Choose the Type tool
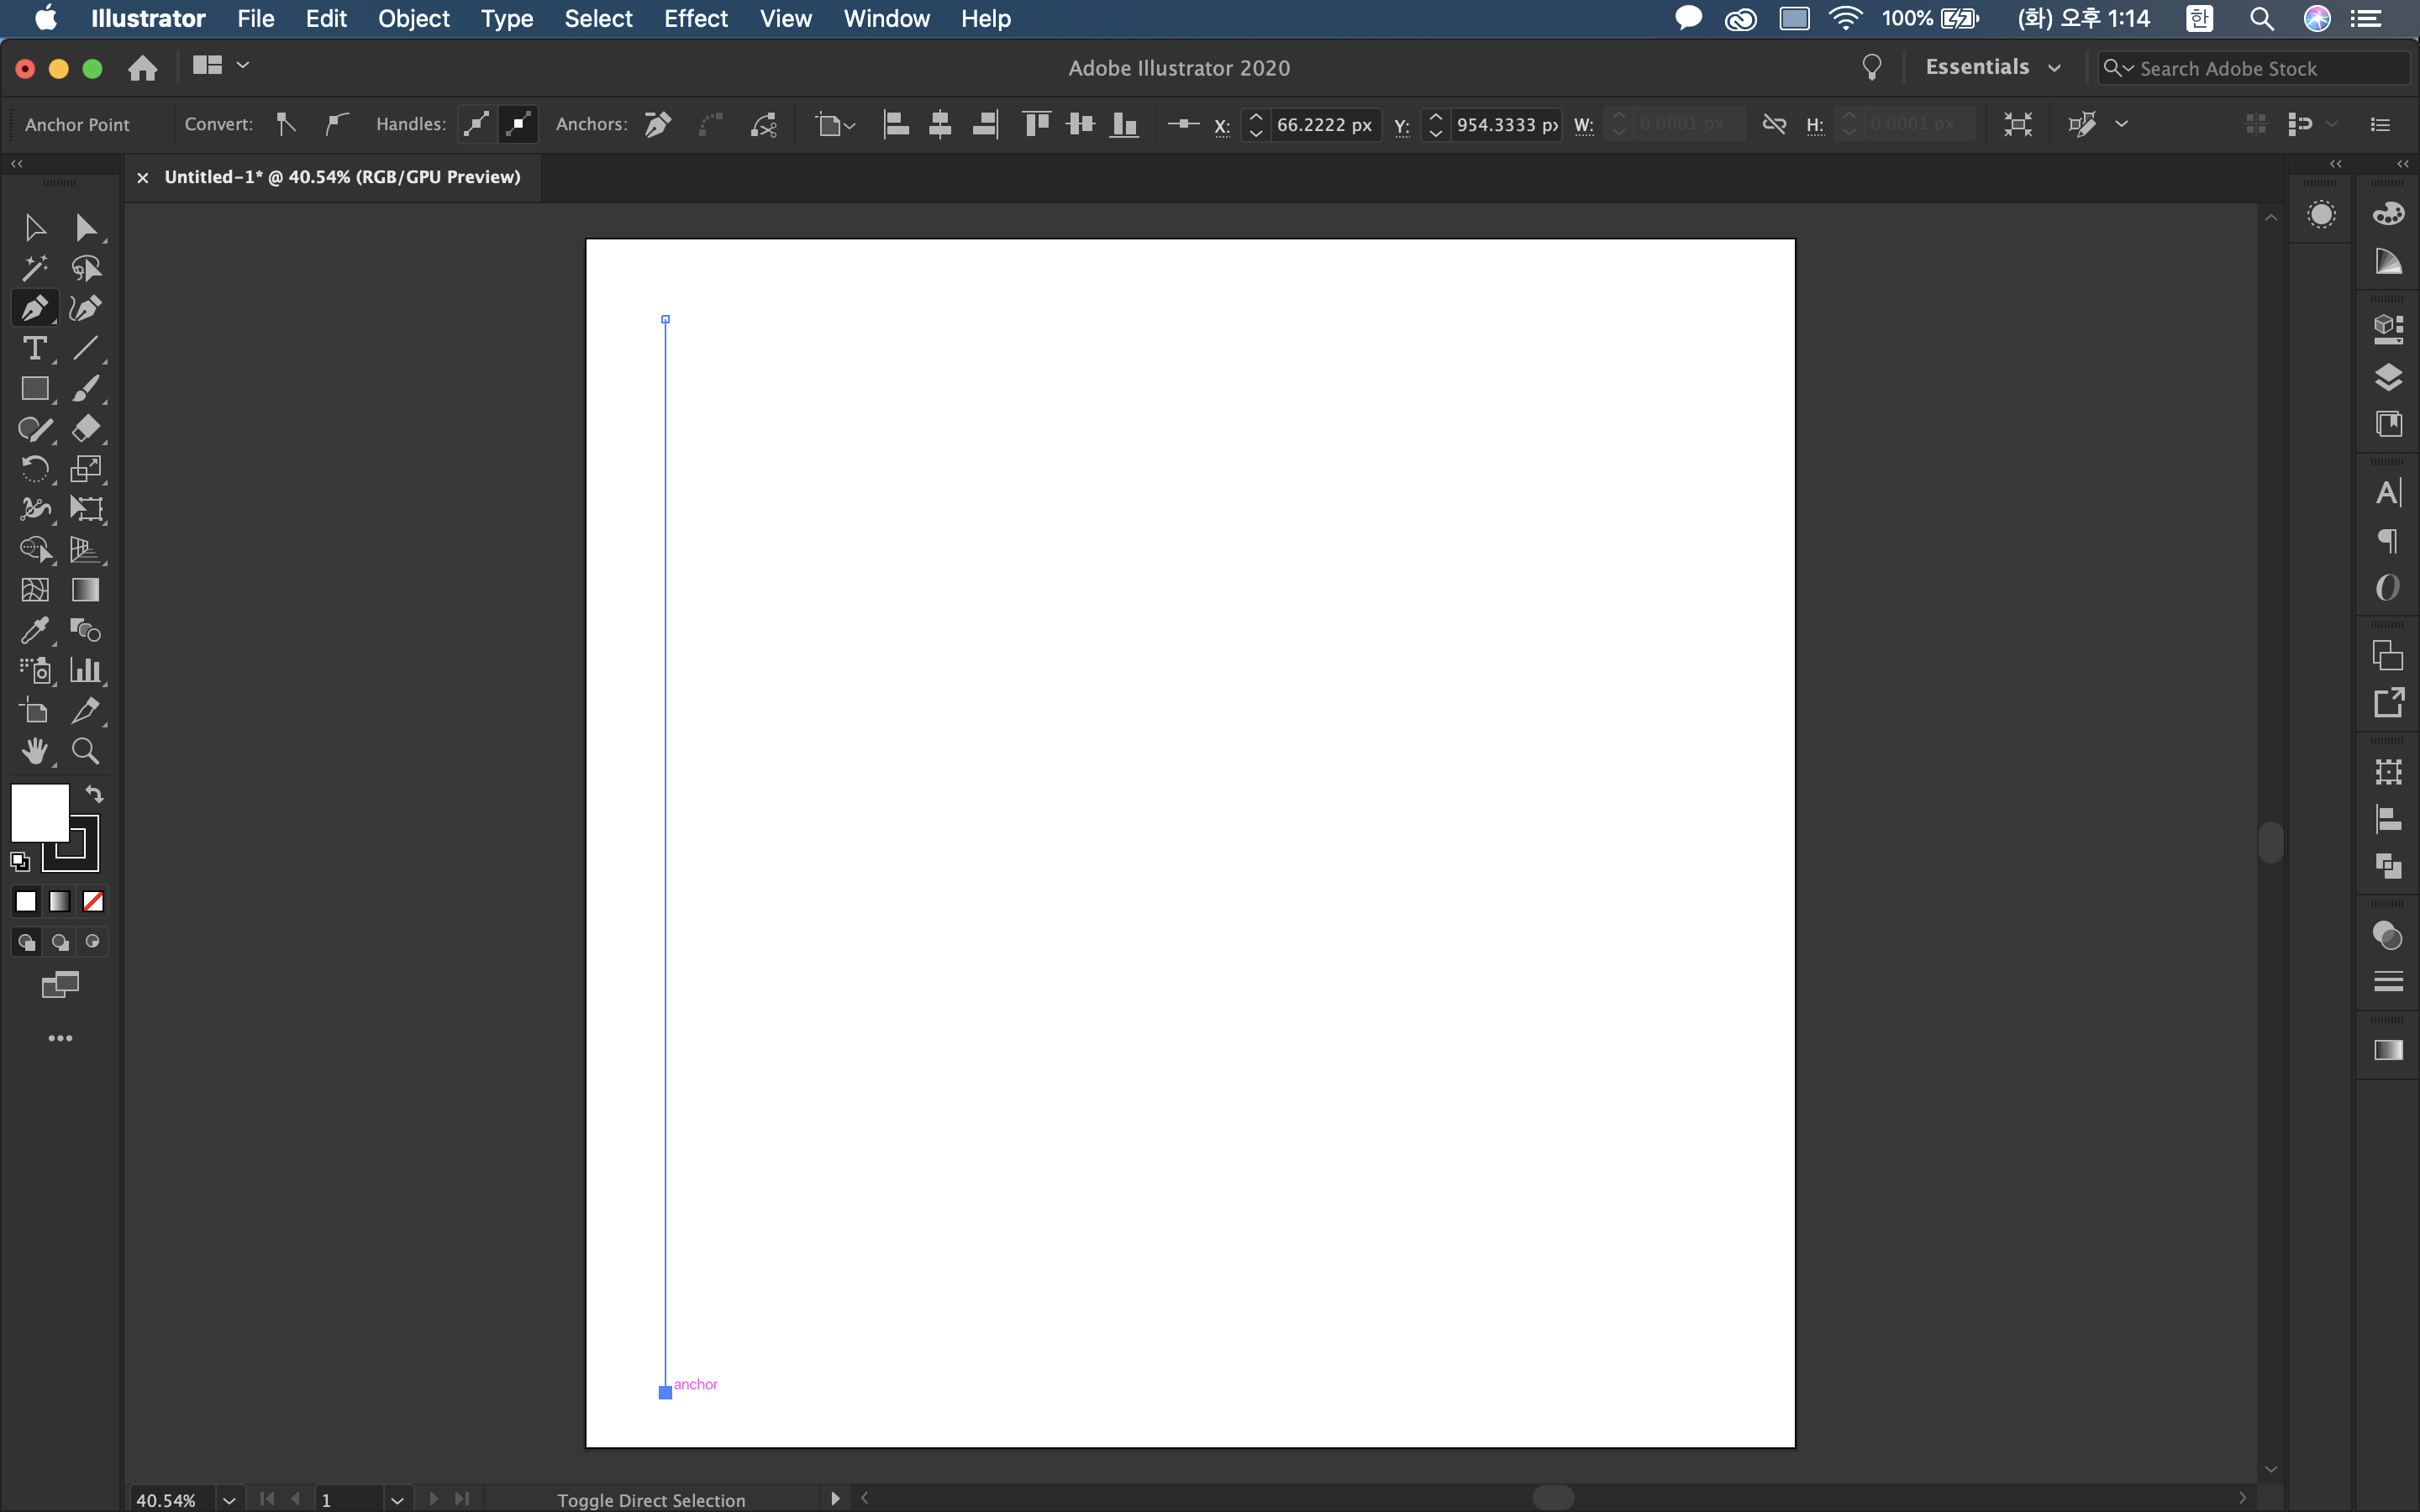 (34, 348)
